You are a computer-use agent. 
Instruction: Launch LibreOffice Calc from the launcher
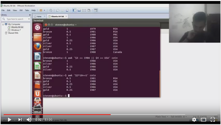point(37,66)
